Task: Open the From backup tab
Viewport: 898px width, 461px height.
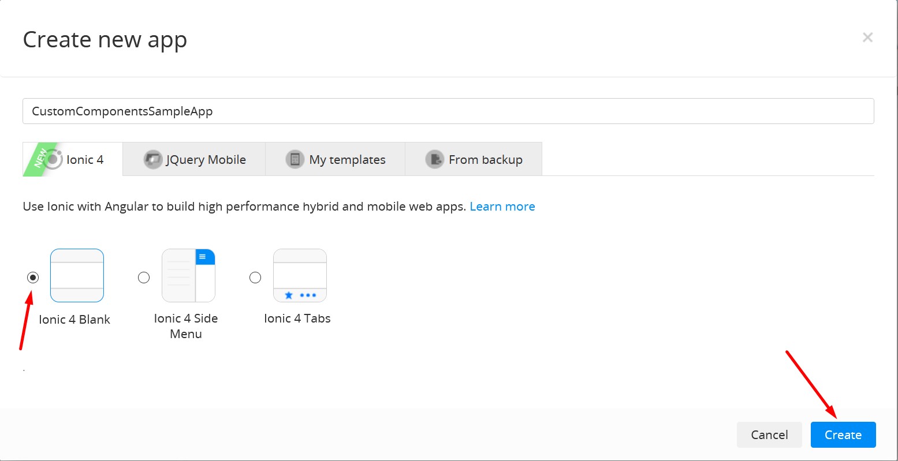Action: tap(474, 159)
